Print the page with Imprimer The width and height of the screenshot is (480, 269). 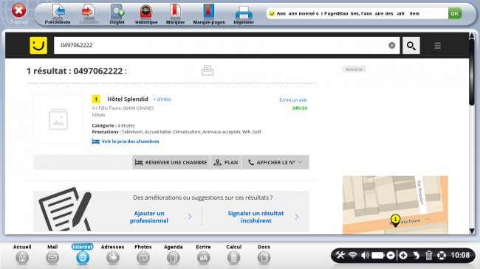pyautogui.click(x=244, y=14)
